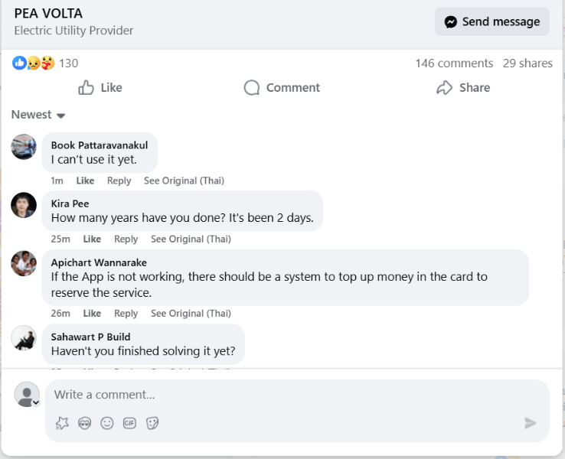See original Thai for Apichart Wannarake's comment
Screen dimensions: 565x459
(191, 314)
